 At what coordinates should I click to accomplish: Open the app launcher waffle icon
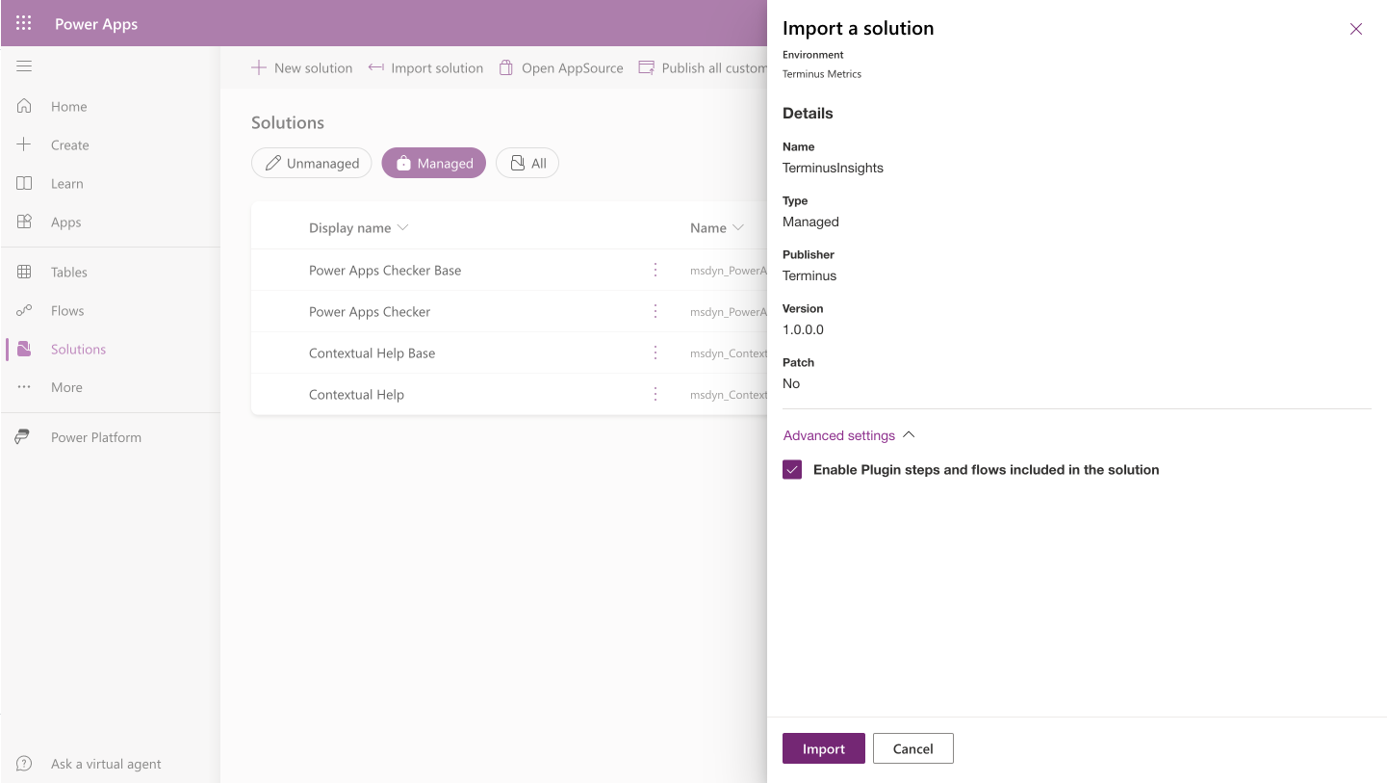[x=24, y=23]
